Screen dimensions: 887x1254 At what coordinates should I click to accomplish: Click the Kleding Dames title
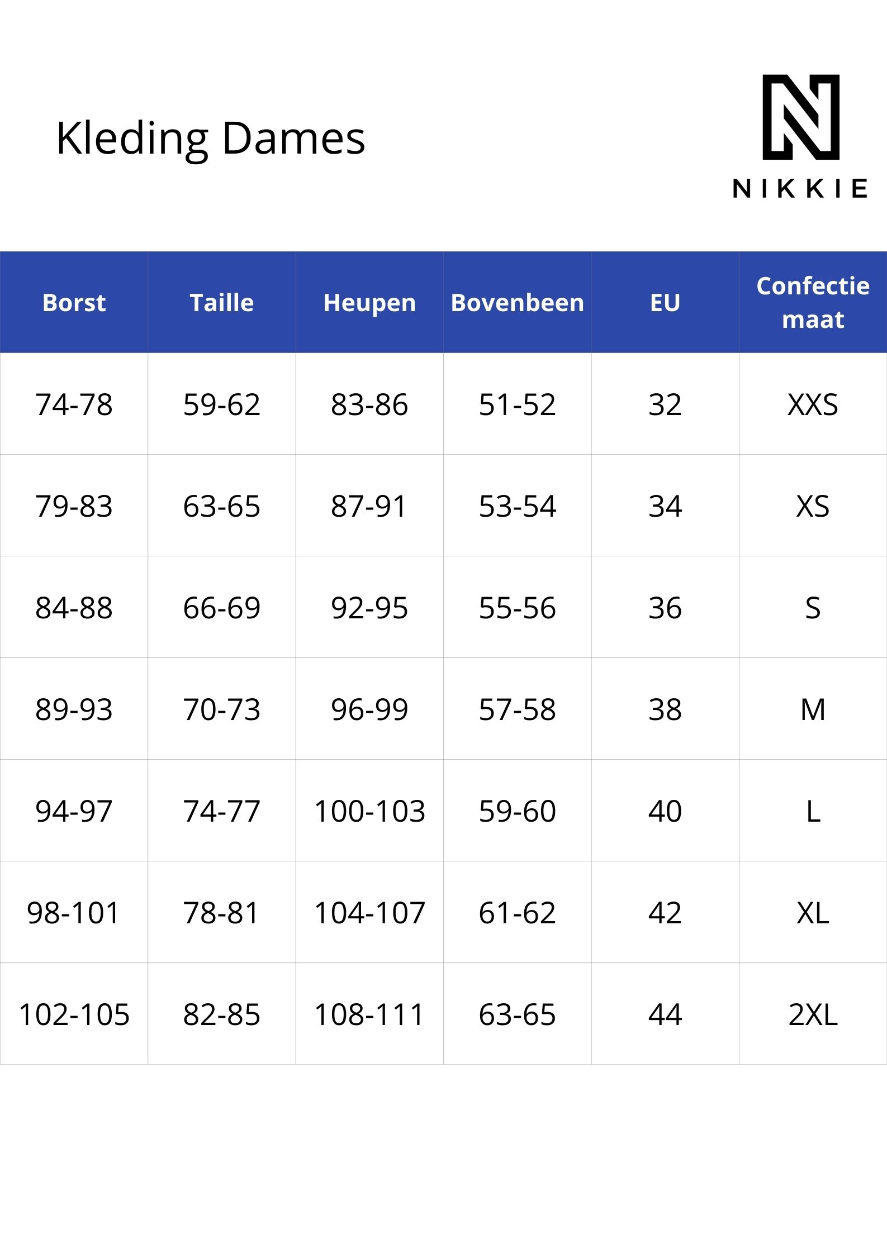coord(210,139)
